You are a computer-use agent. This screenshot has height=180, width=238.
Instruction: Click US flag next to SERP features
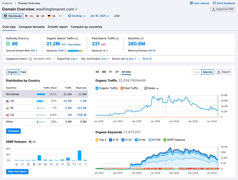click(30, 142)
